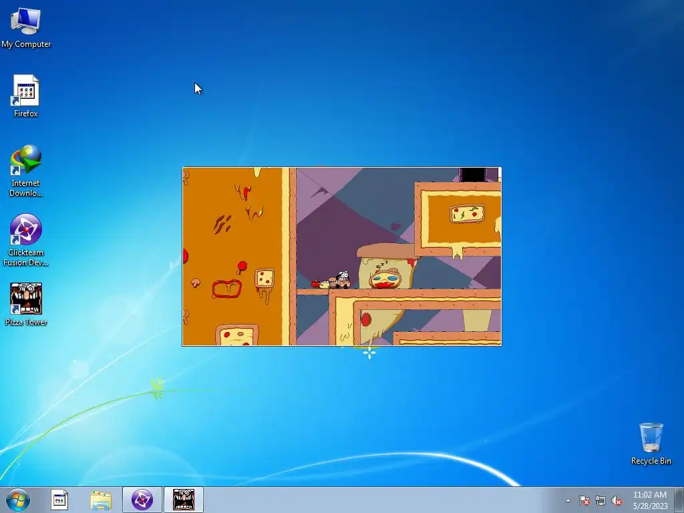The height and width of the screenshot is (513, 684).
Task: Open the network status tray icon
Action: (601, 500)
